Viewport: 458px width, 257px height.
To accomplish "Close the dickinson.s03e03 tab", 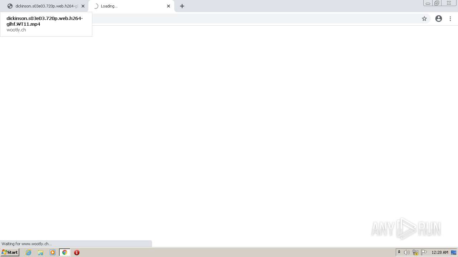I will click(83, 6).
